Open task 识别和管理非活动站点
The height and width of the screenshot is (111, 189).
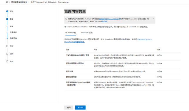coord(75,63)
